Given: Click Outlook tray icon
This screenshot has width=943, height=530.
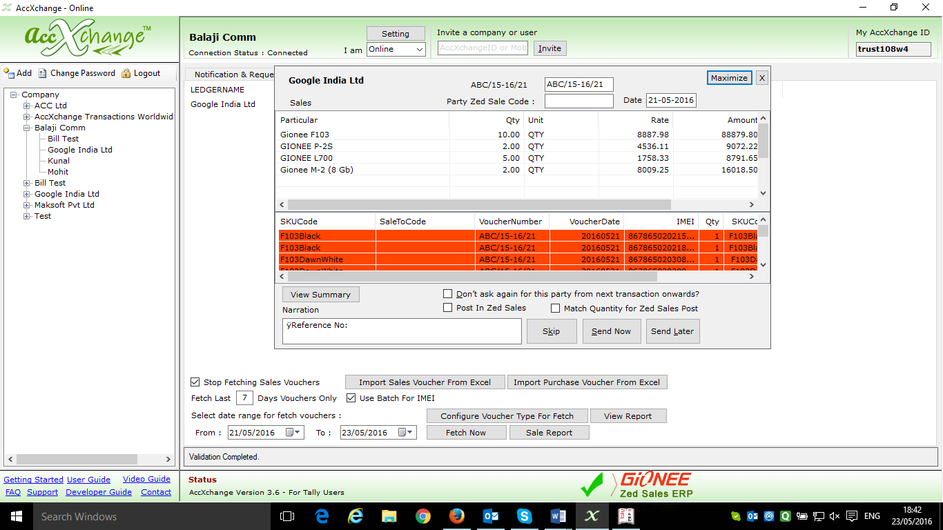Looking at the screenshot, I should pyautogui.click(x=752, y=516).
